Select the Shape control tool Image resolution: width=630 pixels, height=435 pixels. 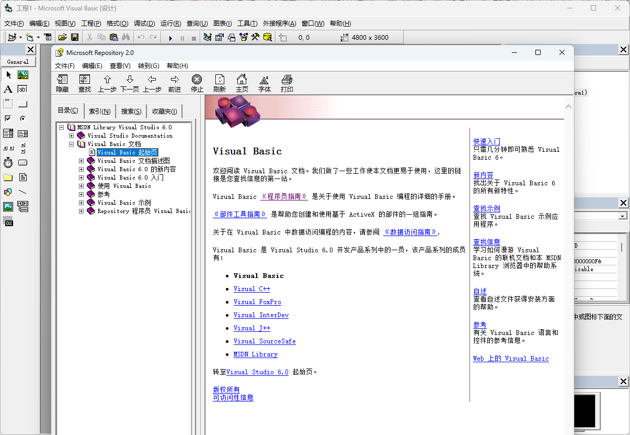(x=8, y=192)
